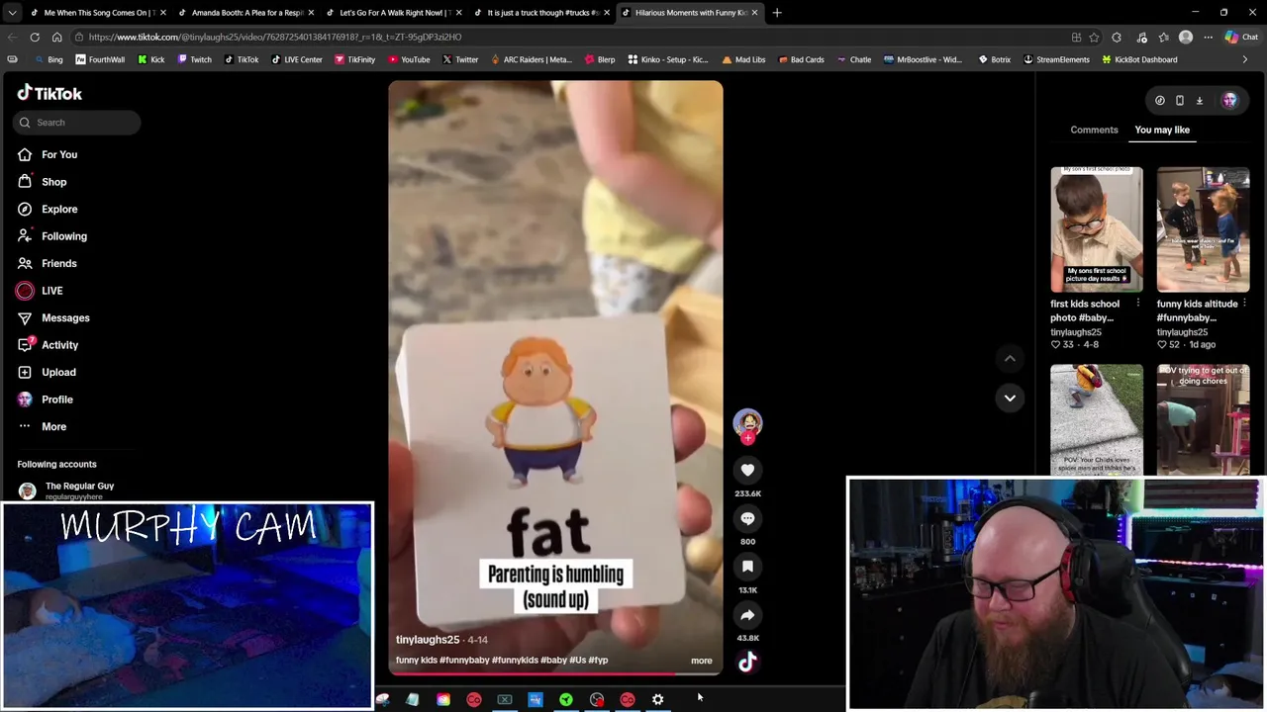Open the KickBot Dashboard bookmark

pyautogui.click(x=1139, y=59)
